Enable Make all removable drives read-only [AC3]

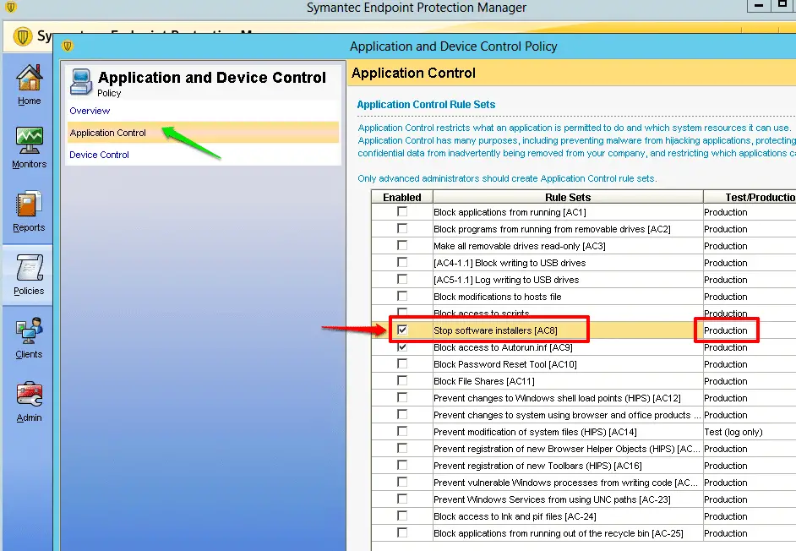tap(402, 245)
